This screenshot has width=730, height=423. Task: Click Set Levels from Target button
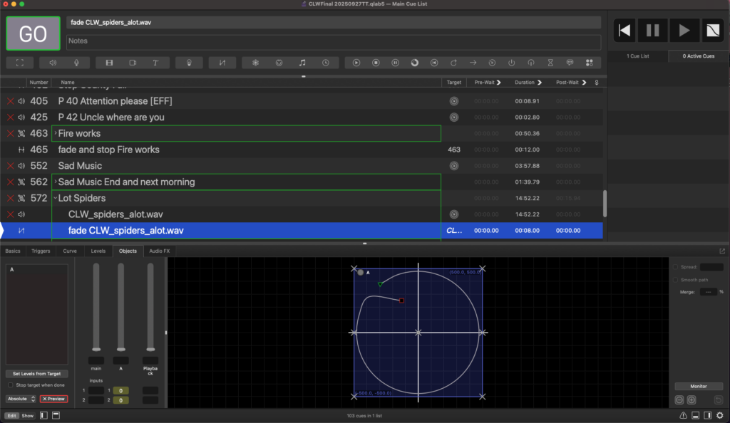point(36,373)
